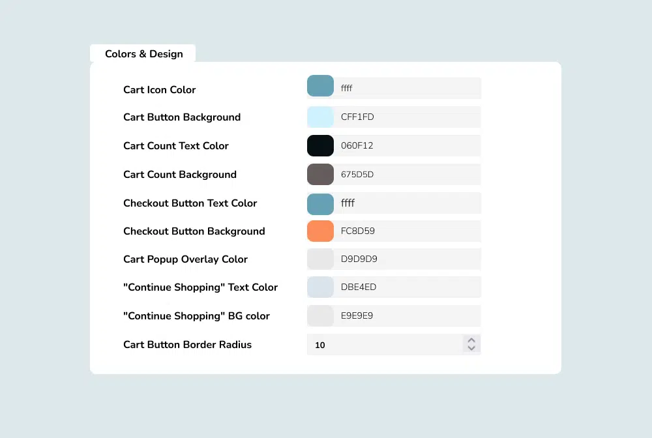Click the "Continue Shopping" Text Color swatch
The width and height of the screenshot is (652, 438).
coord(320,287)
